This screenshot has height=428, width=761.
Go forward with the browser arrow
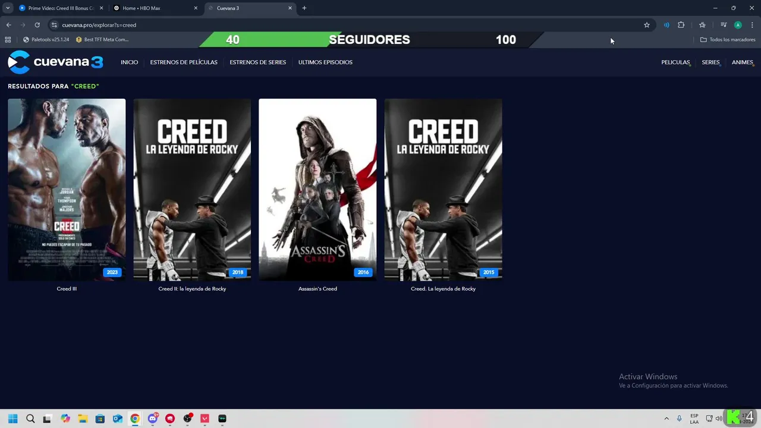[x=23, y=25]
